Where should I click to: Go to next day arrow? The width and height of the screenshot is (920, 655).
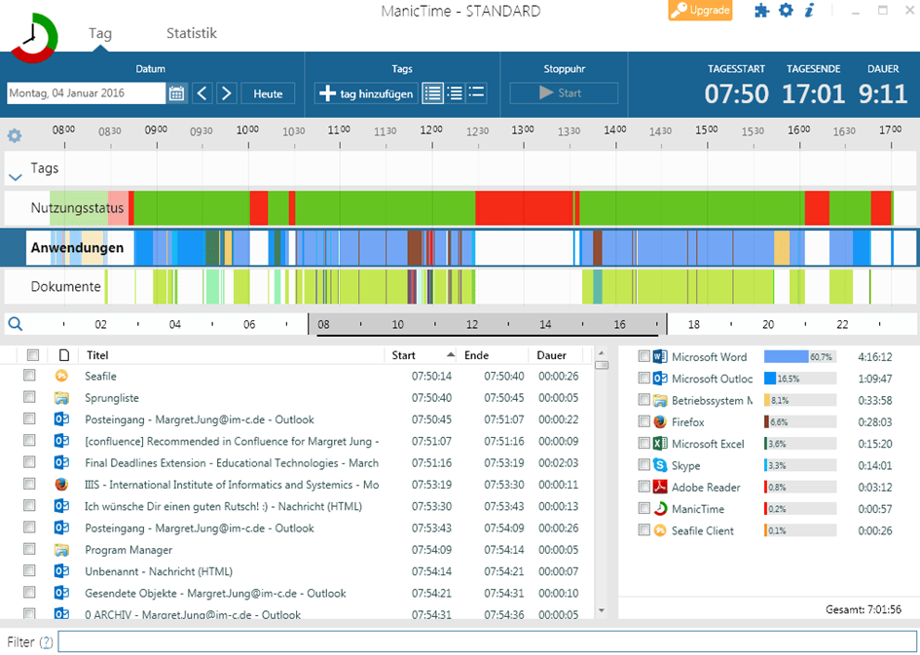[226, 93]
